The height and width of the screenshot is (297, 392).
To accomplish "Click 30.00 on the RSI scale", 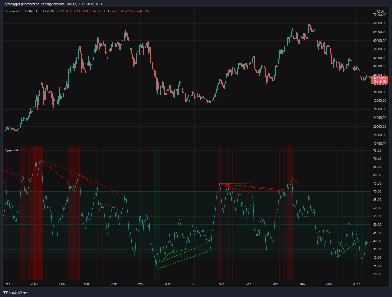I will (x=377, y=258).
